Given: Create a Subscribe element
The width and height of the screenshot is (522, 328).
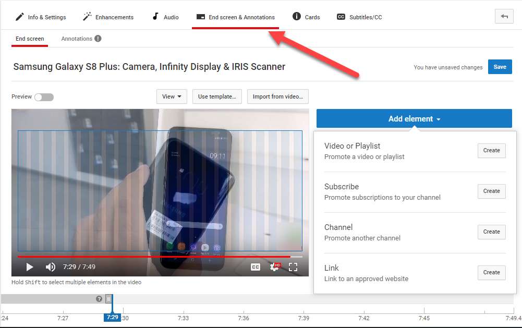Looking at the screenshot, I should (x=491, y=191).
